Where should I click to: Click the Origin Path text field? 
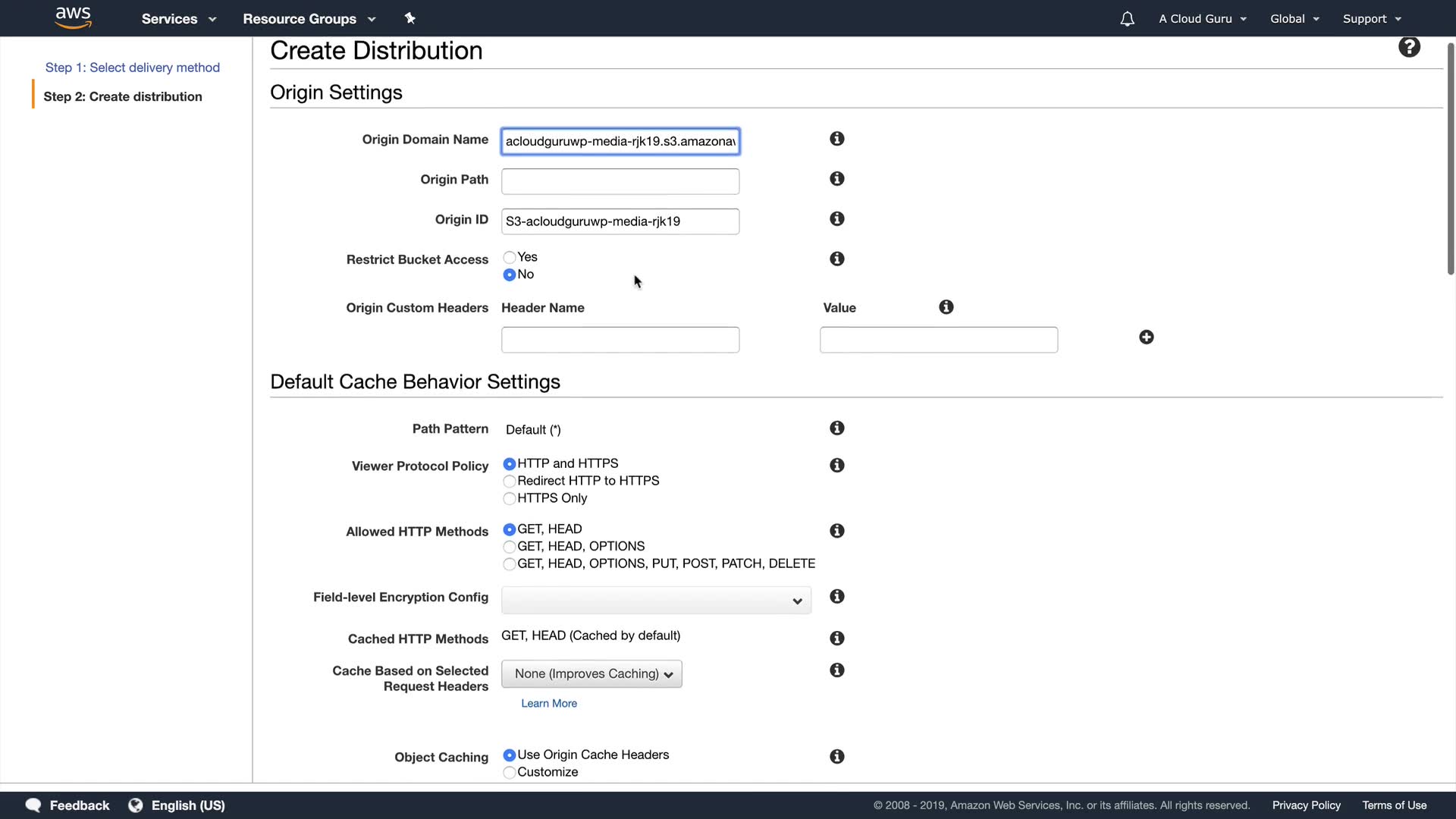click(x=620, y=181)
